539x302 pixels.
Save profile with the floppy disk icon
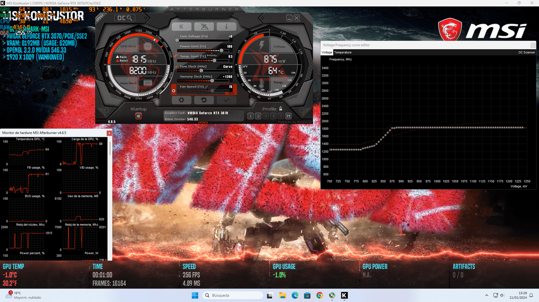(x=288, y=116)
